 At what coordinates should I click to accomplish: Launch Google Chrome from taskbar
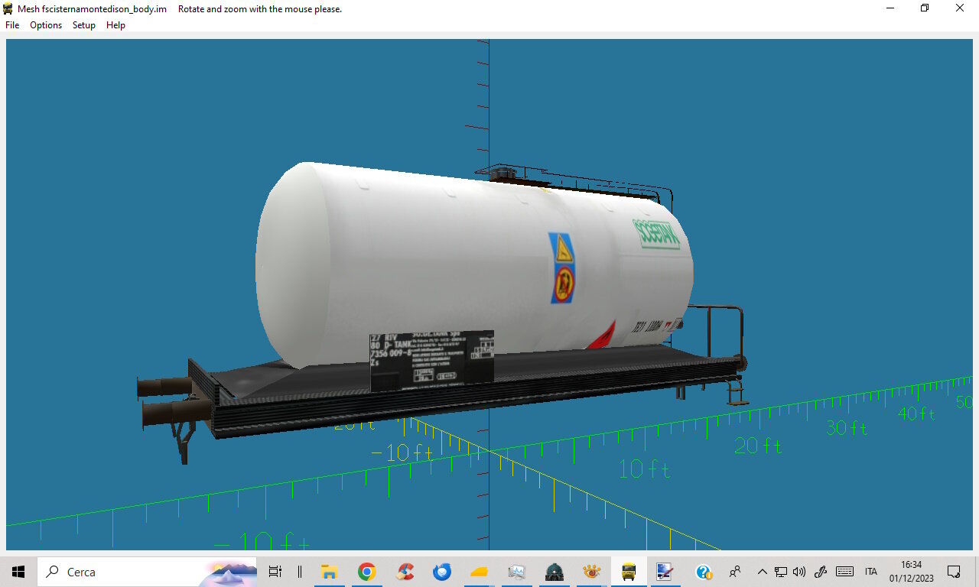click(367, 572)
